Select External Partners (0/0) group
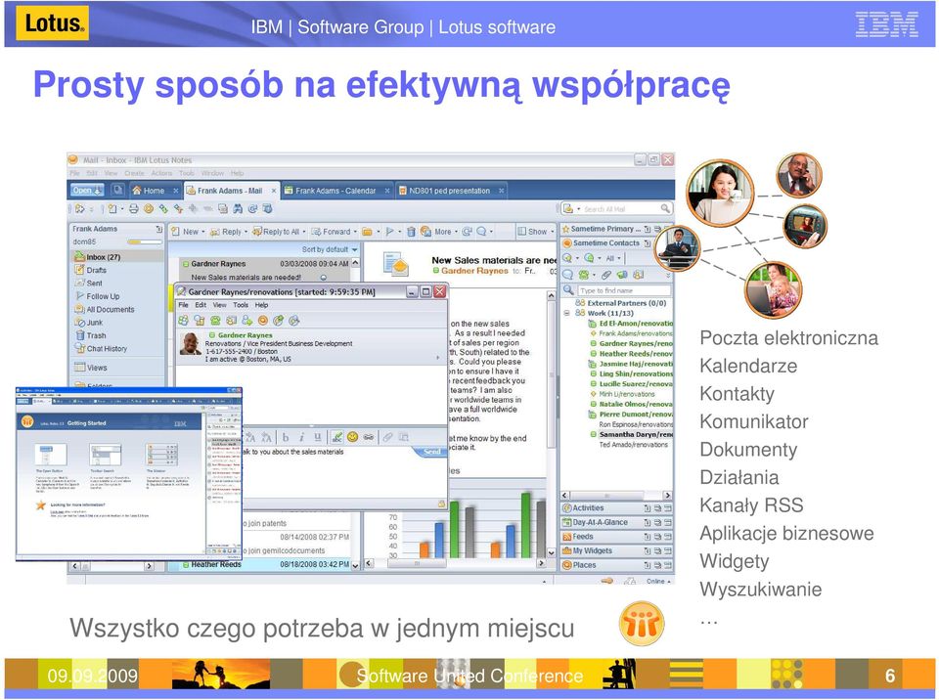The width and height of the screenshot is (939, 700). (621, 303)
